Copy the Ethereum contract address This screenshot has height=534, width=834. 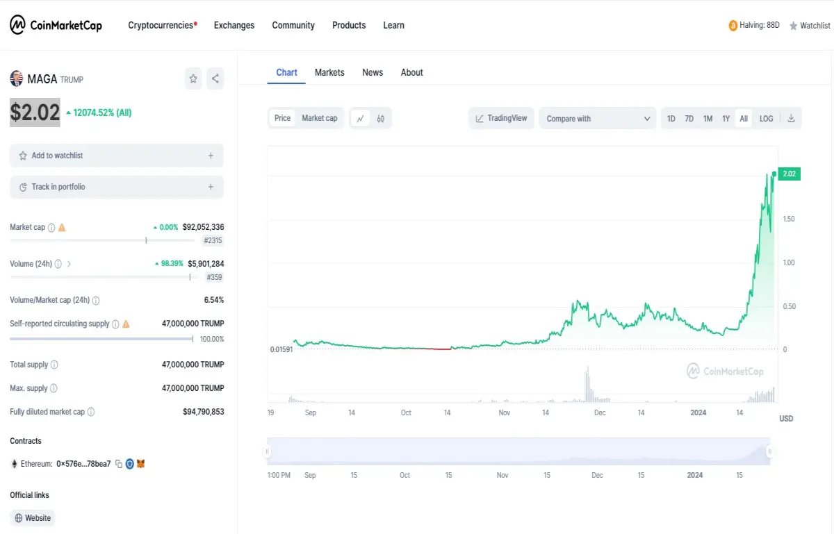[119, 464]
